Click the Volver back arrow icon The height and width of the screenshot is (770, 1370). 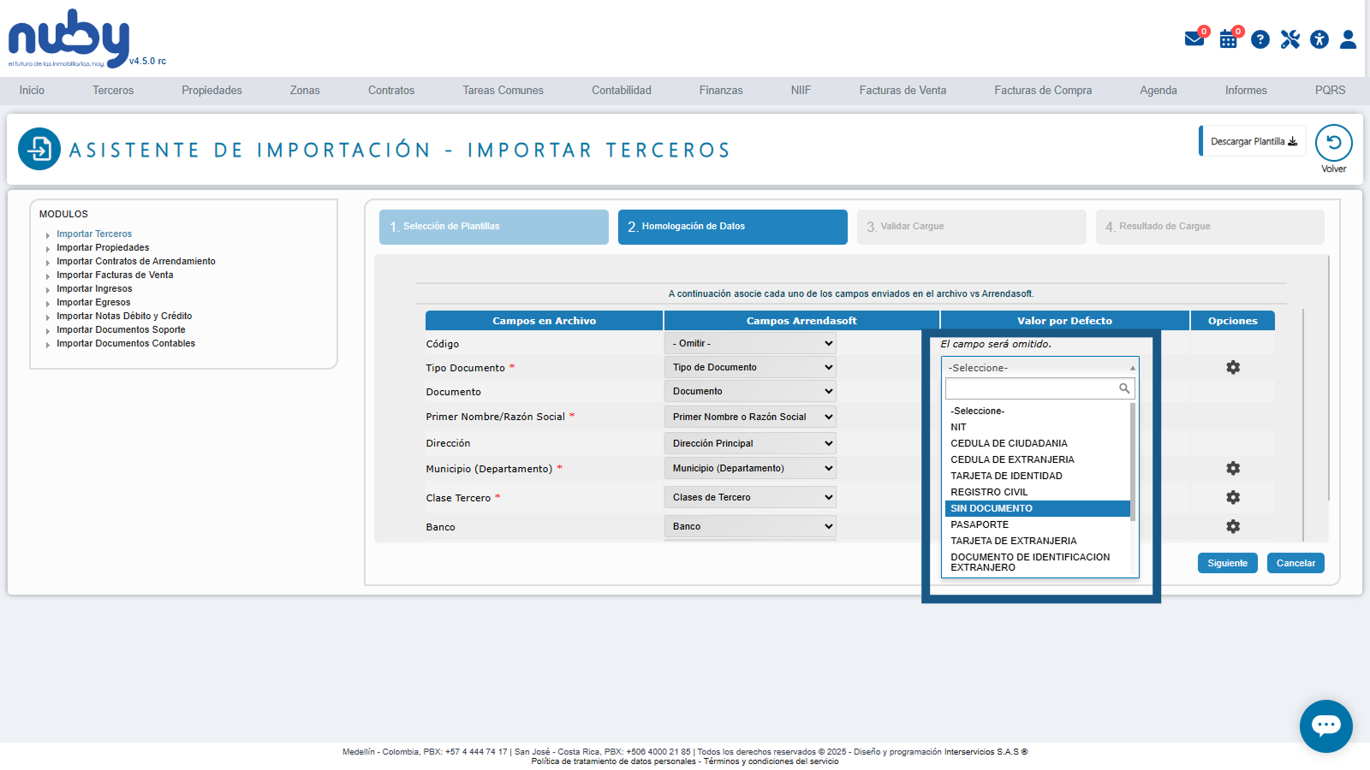coord(1334,143)
